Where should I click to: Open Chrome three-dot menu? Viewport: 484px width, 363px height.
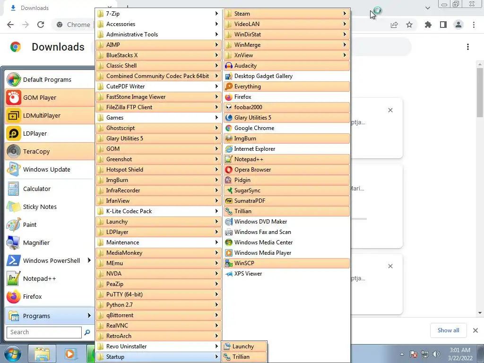474,25
